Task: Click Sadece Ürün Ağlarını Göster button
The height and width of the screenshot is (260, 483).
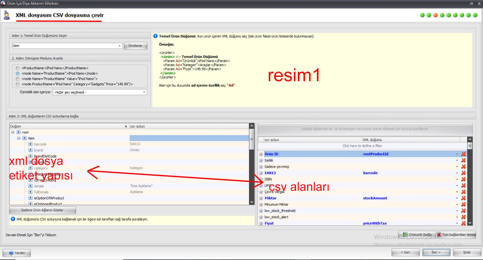Action: pos(42,210)
